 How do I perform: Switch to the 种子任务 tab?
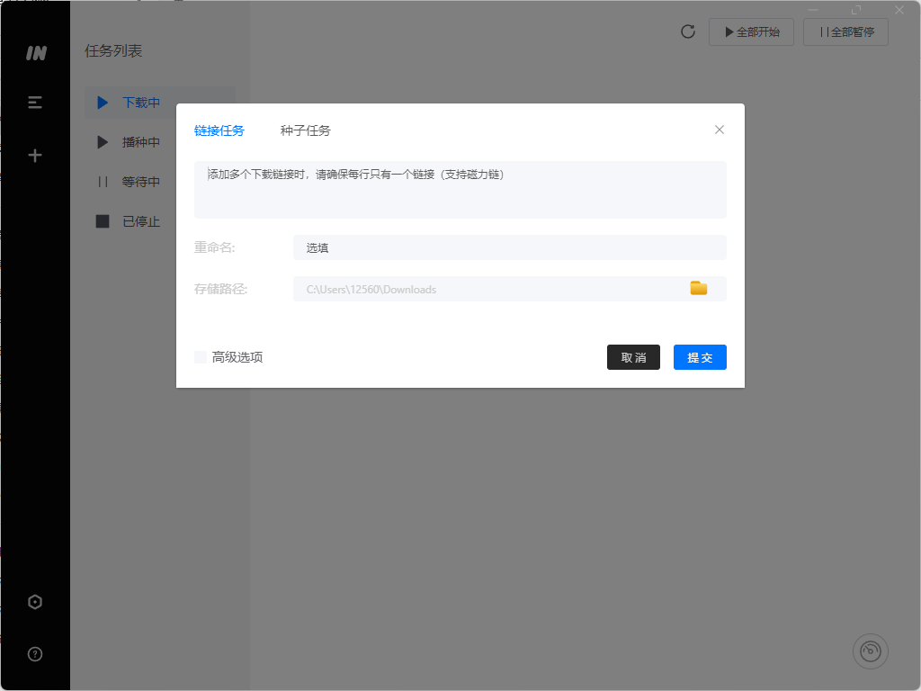303,130
